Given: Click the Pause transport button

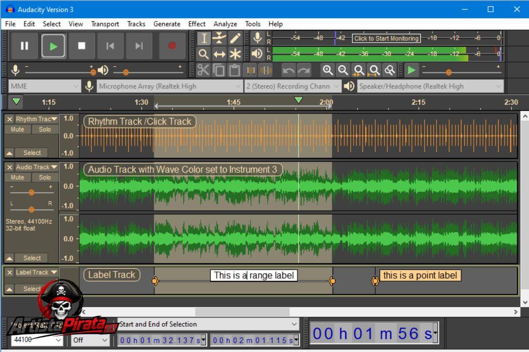Looking at the screenshot, I should click(24, 46).
